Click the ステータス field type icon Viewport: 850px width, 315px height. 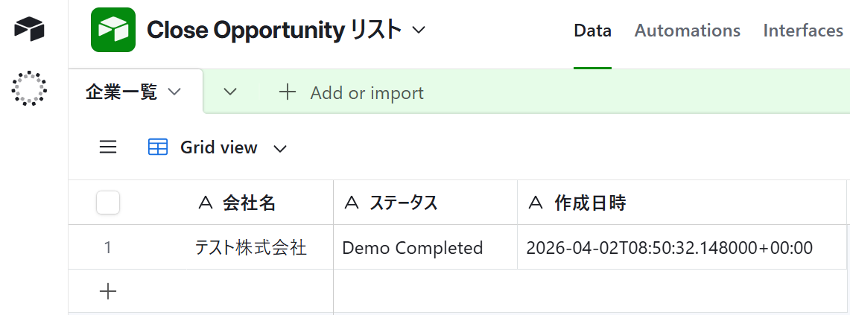[350, 203]
